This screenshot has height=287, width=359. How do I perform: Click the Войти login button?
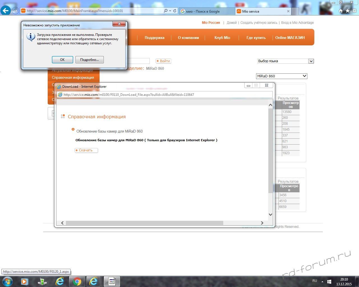pyautogui.click(x=163, y=61)
